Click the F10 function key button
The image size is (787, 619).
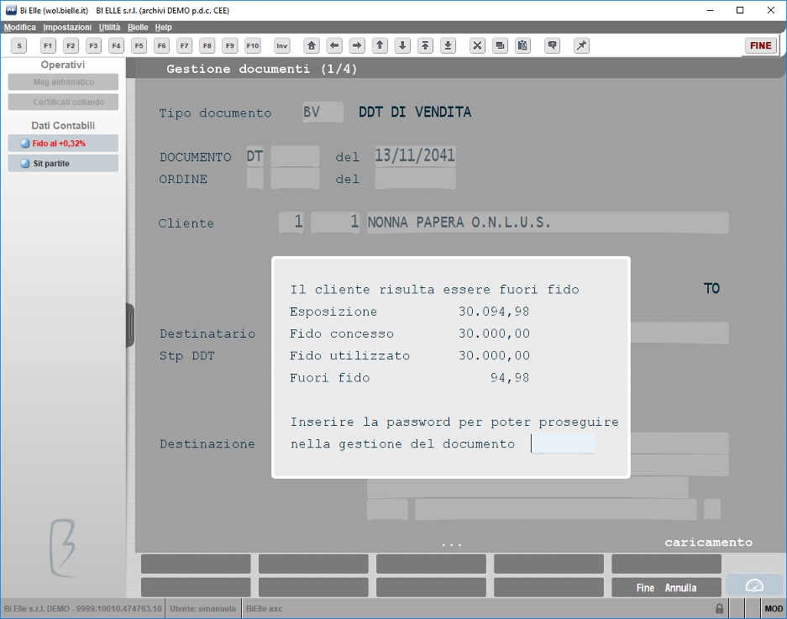click(x=253, y=45)
